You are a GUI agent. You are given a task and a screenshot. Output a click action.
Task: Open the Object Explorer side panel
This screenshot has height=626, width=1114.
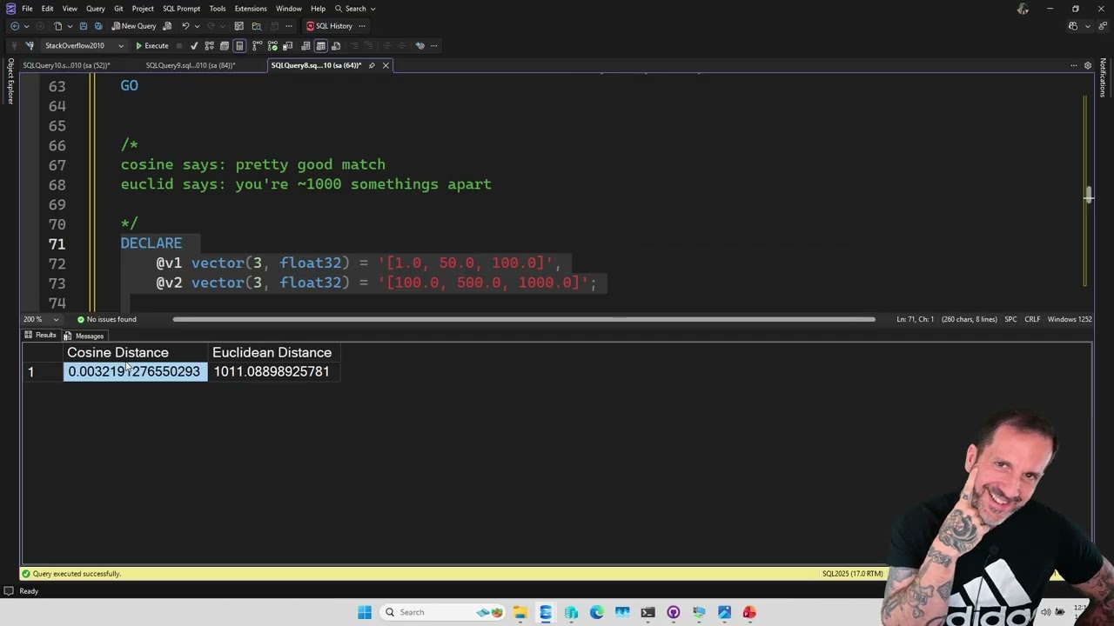[10, 81]
